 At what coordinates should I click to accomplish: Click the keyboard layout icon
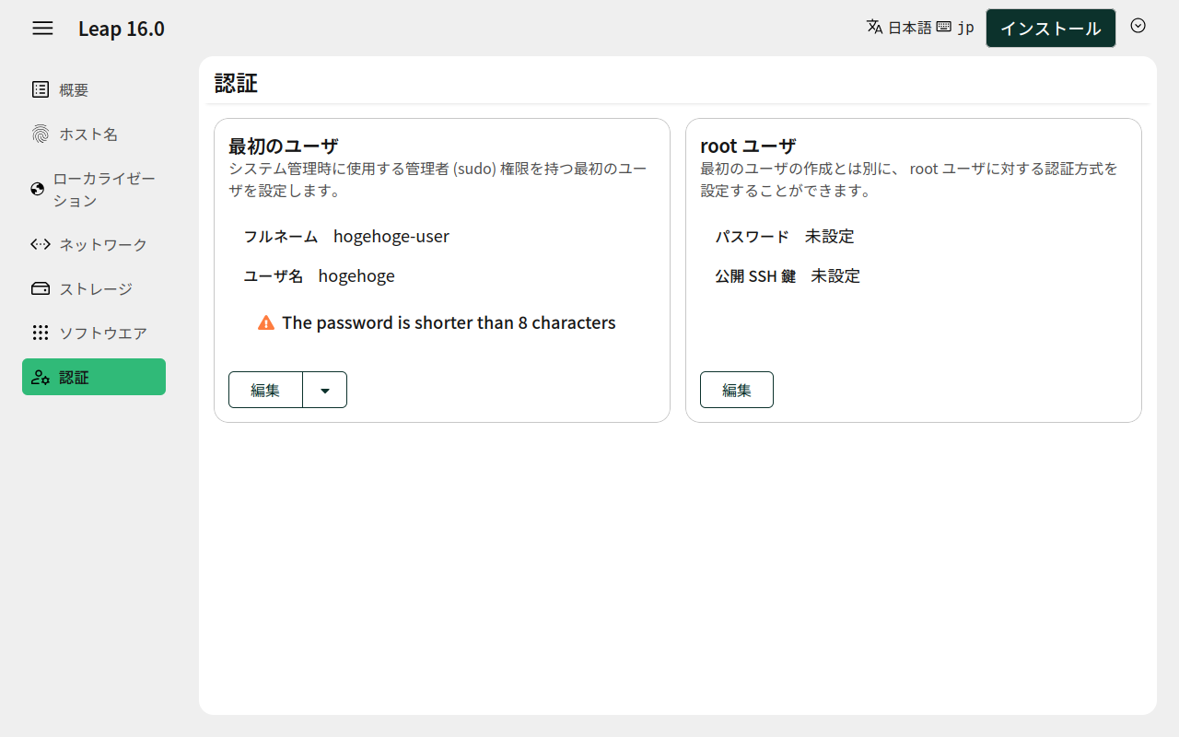coord(943,27)
